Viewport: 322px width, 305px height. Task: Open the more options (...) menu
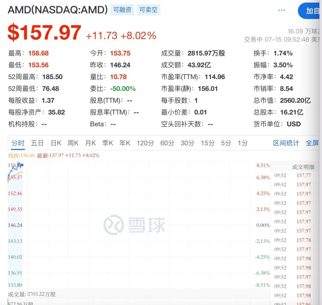(281, 10)
